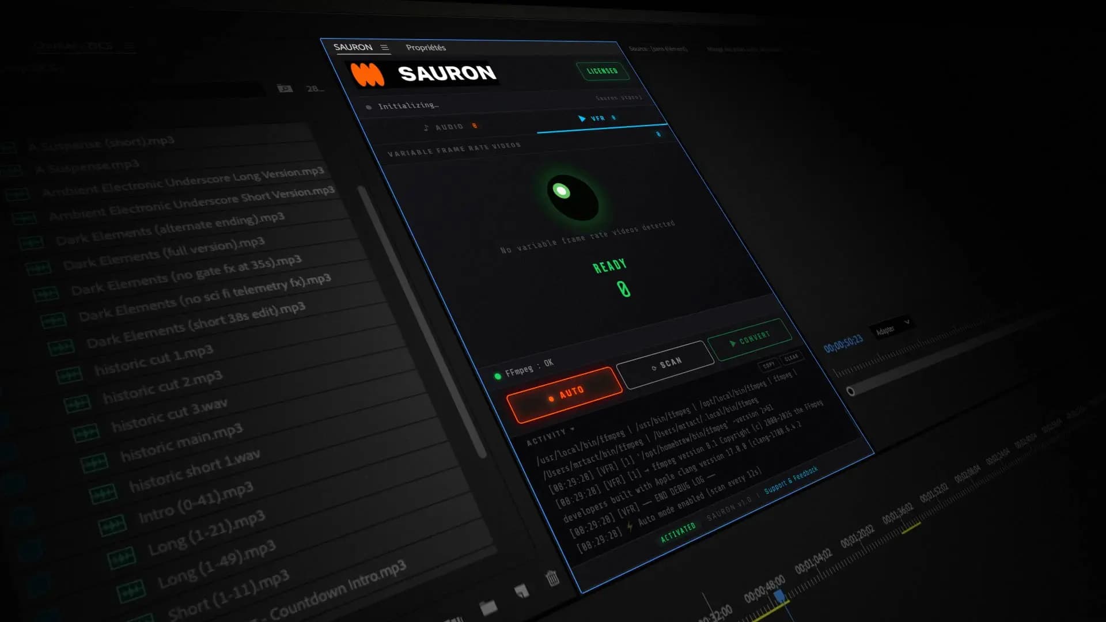Click the SCAN button

[666, 365]
